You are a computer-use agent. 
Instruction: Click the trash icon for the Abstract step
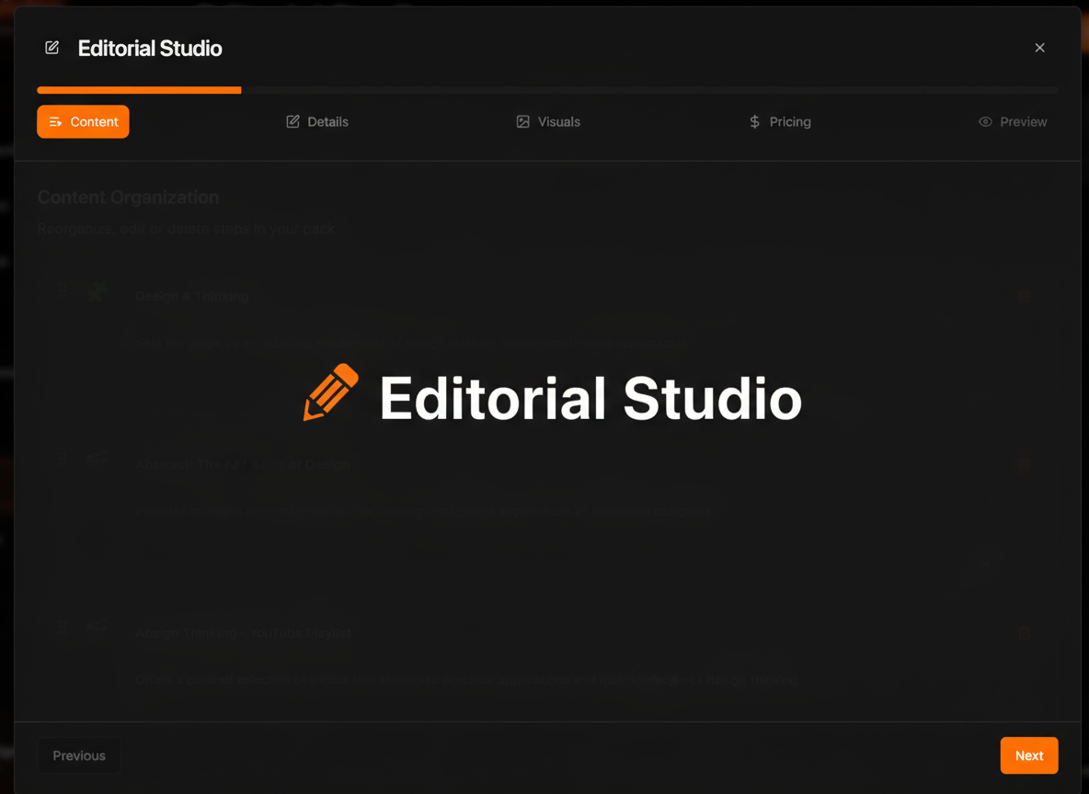pos(1024,465)
